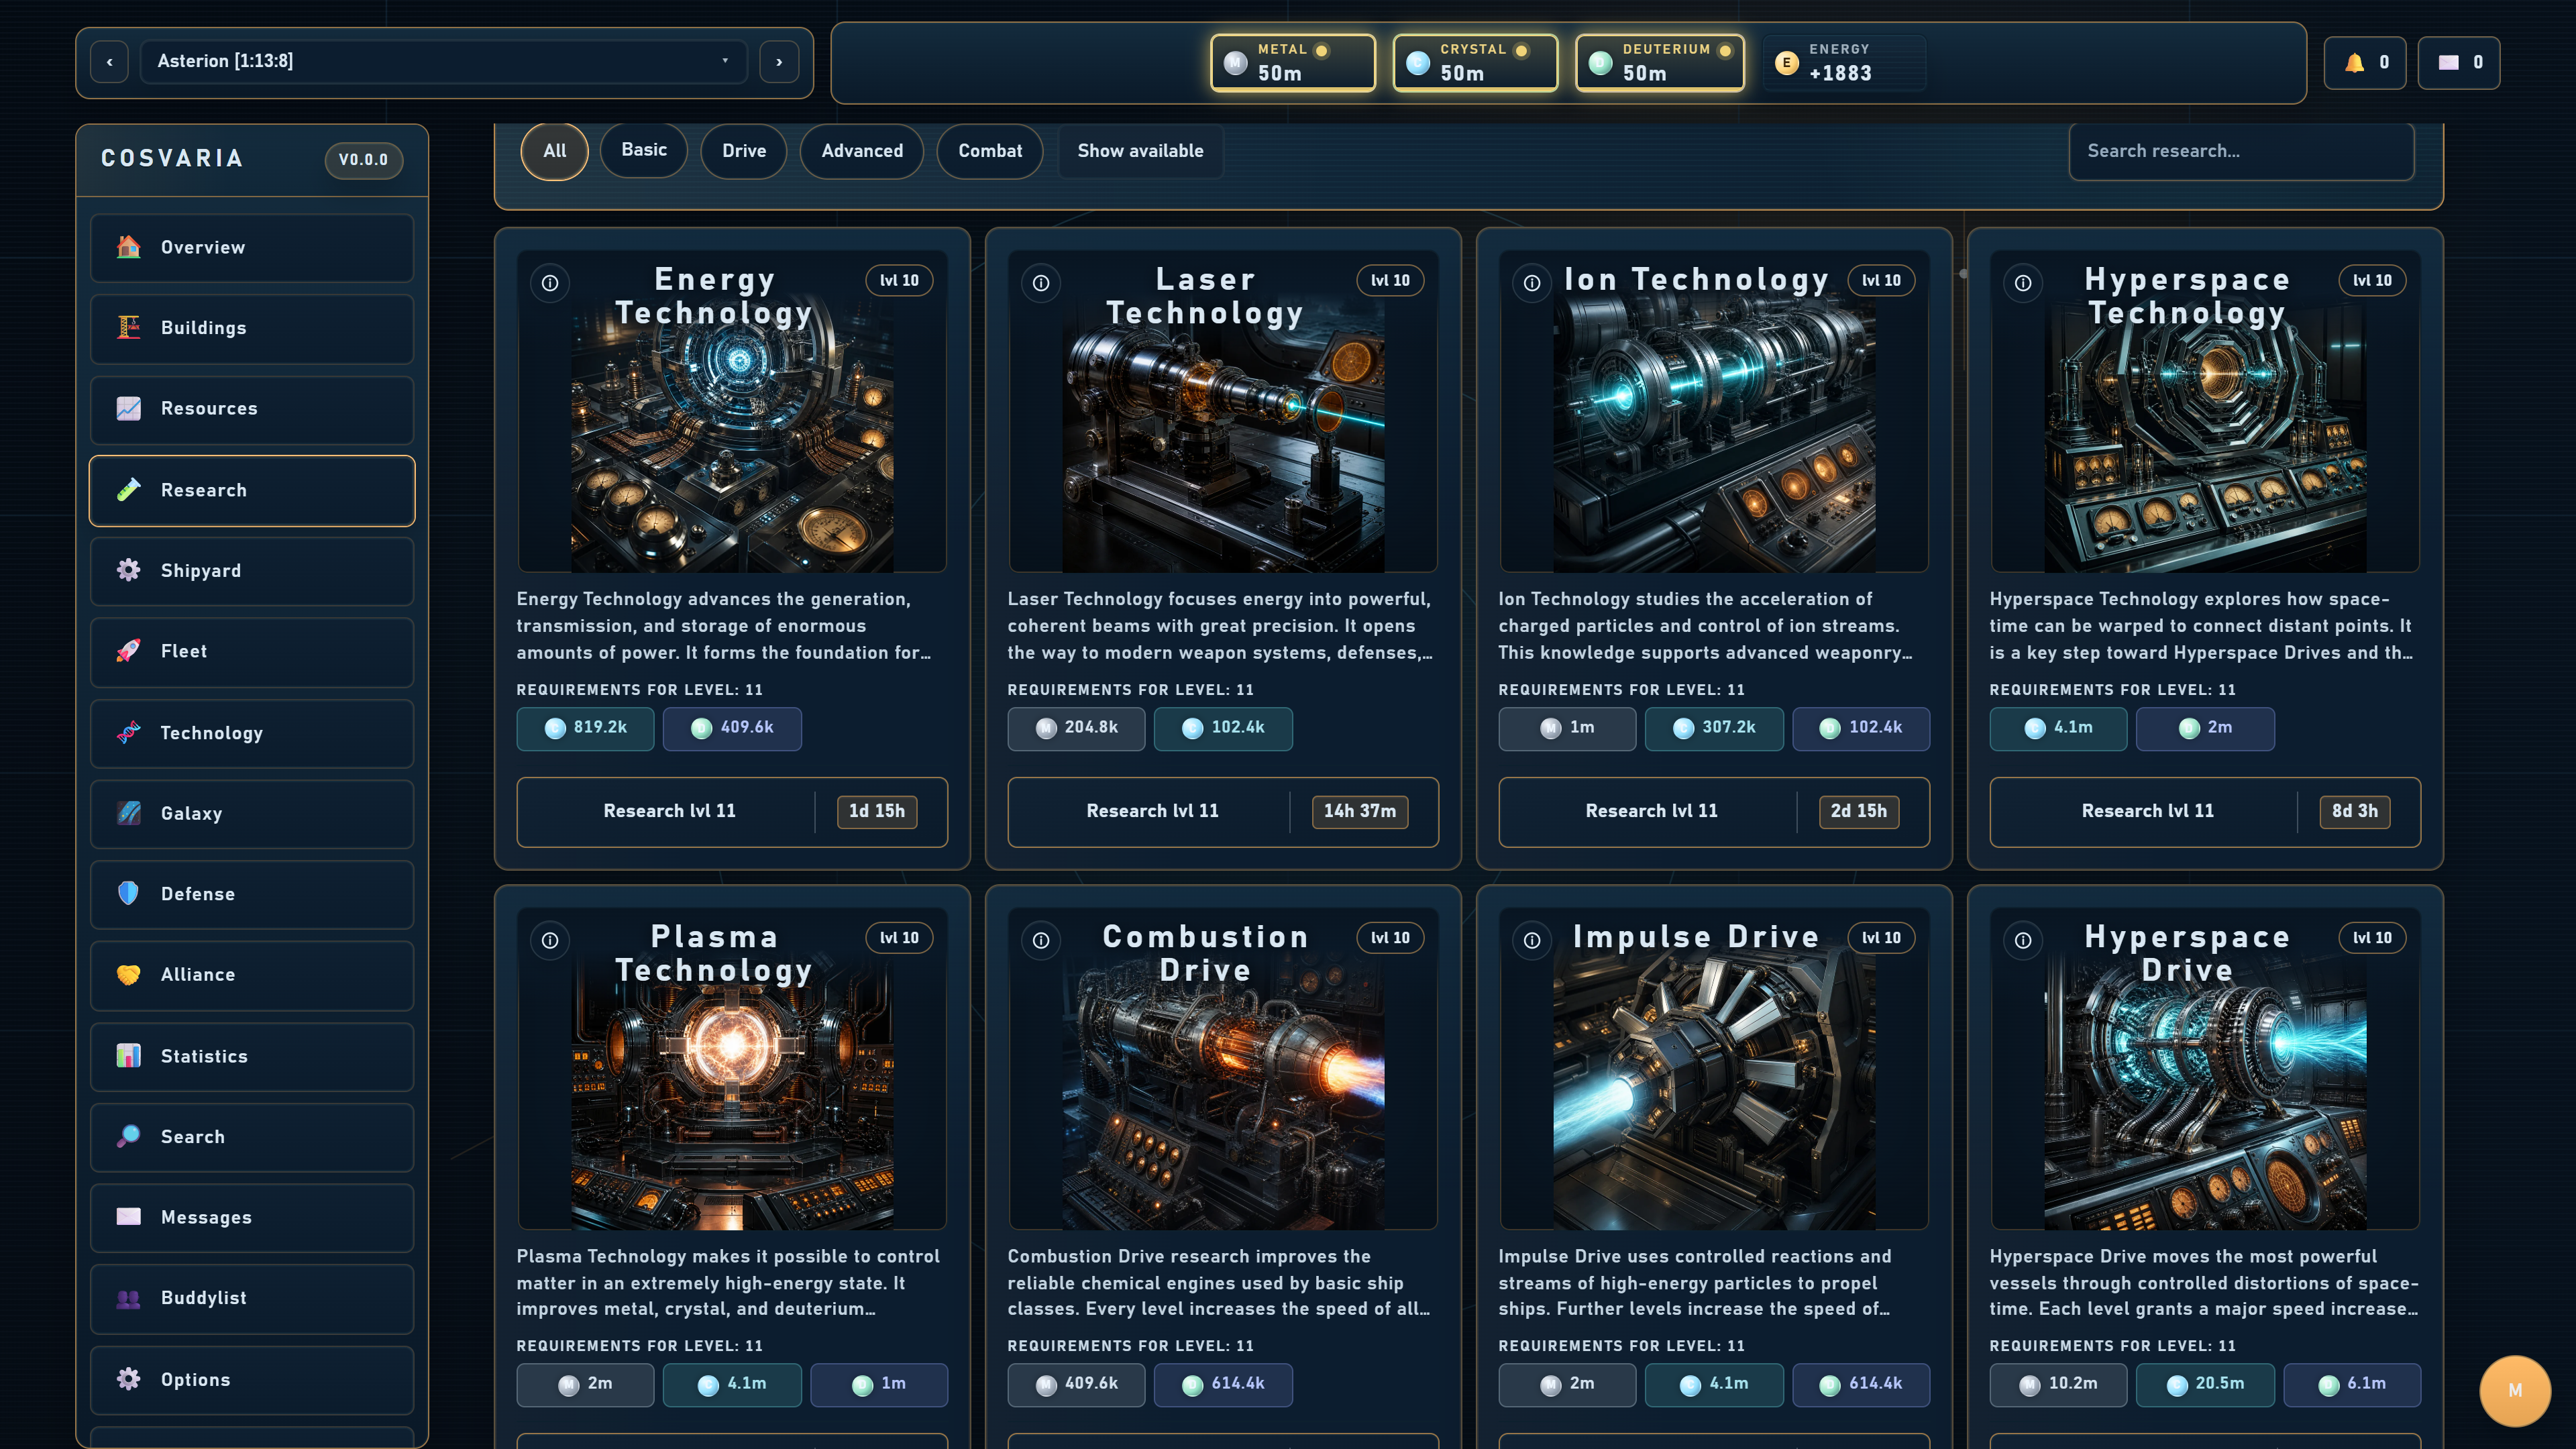Open the Asterion [1:13:8] planet dropdown

tap(444, 61)
